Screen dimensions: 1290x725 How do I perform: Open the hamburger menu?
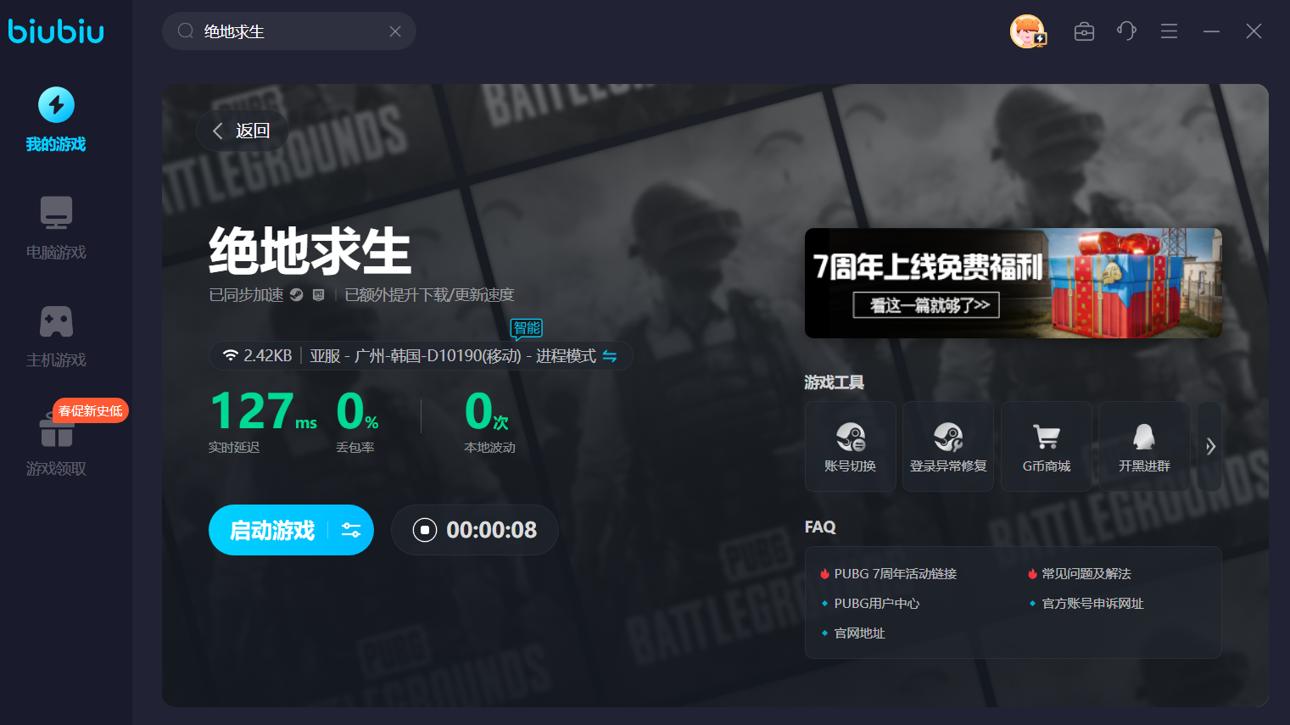point(1169,31)
